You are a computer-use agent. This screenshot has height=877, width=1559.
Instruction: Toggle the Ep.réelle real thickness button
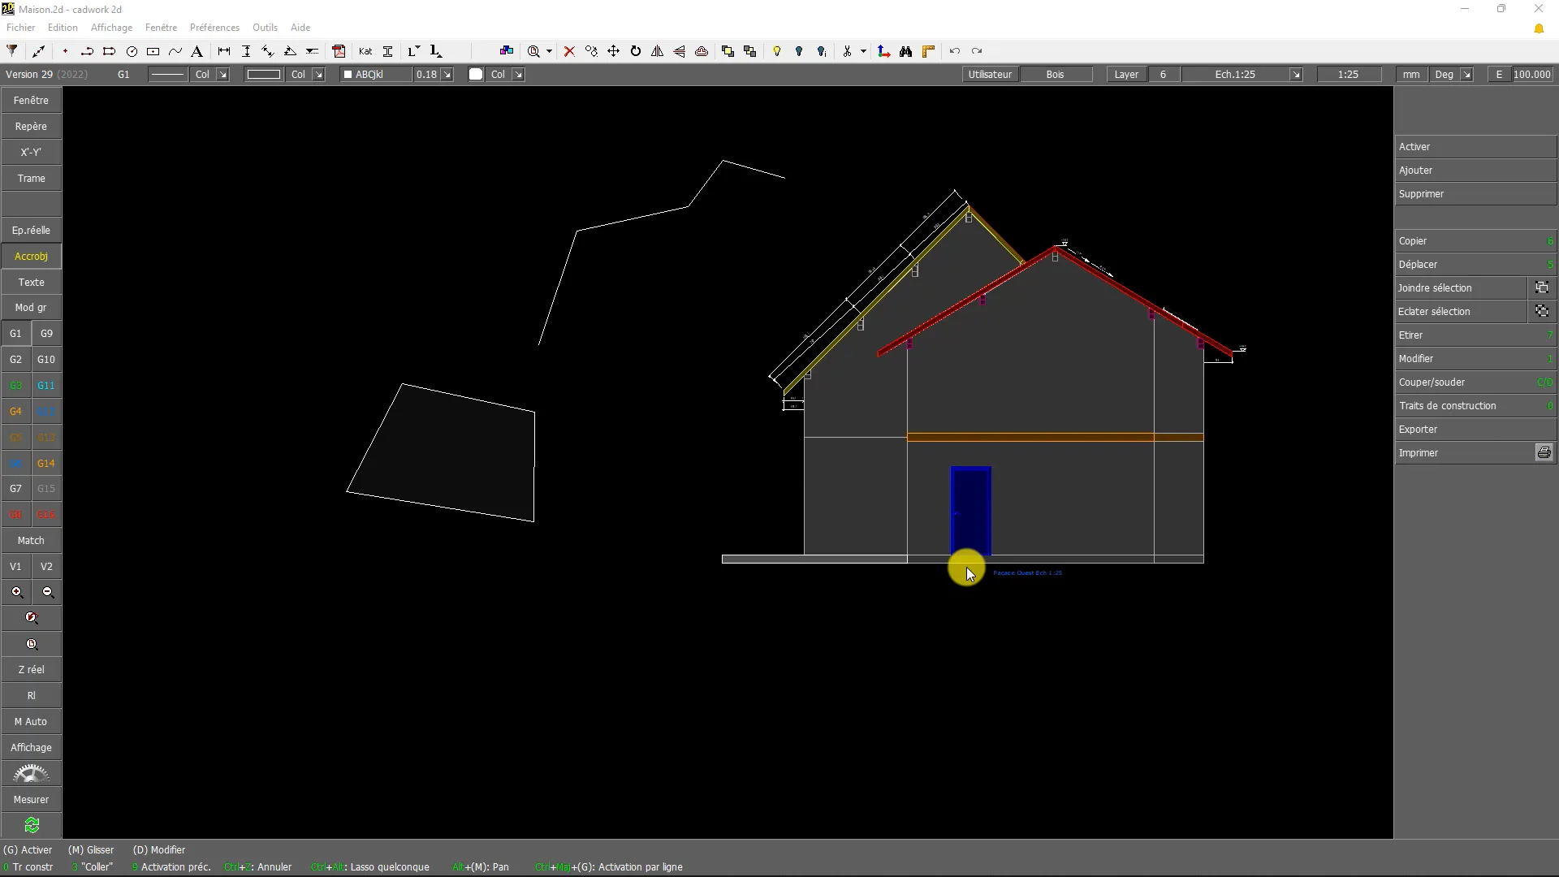pyautogui.click(x=31, y=231)
